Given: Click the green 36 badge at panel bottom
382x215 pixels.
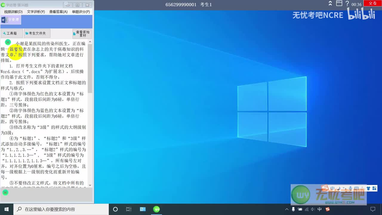Looking at the screenshot, I should click(x=5, y=193).
